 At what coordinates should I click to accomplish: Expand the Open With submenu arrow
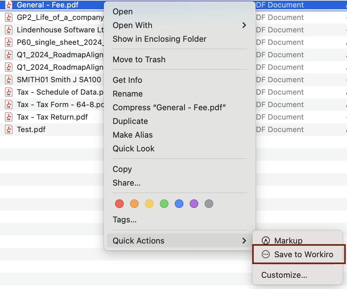tap(244, 25)
